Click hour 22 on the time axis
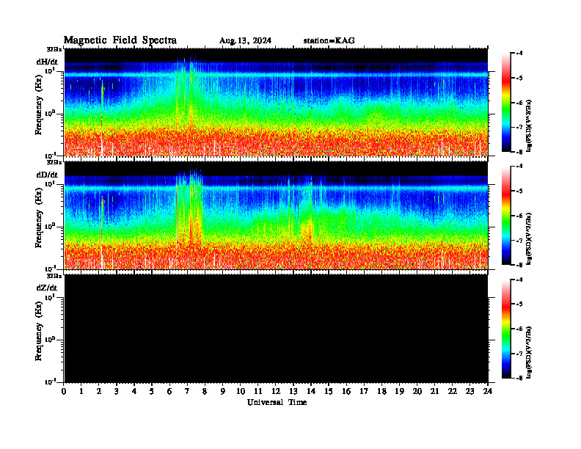581x449 pixels. 453,392
